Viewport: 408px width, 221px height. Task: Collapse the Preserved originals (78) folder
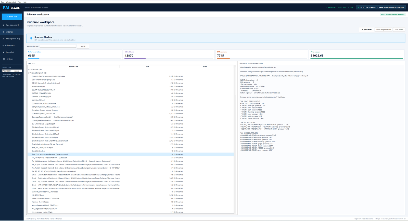click(x=29, y=73)
